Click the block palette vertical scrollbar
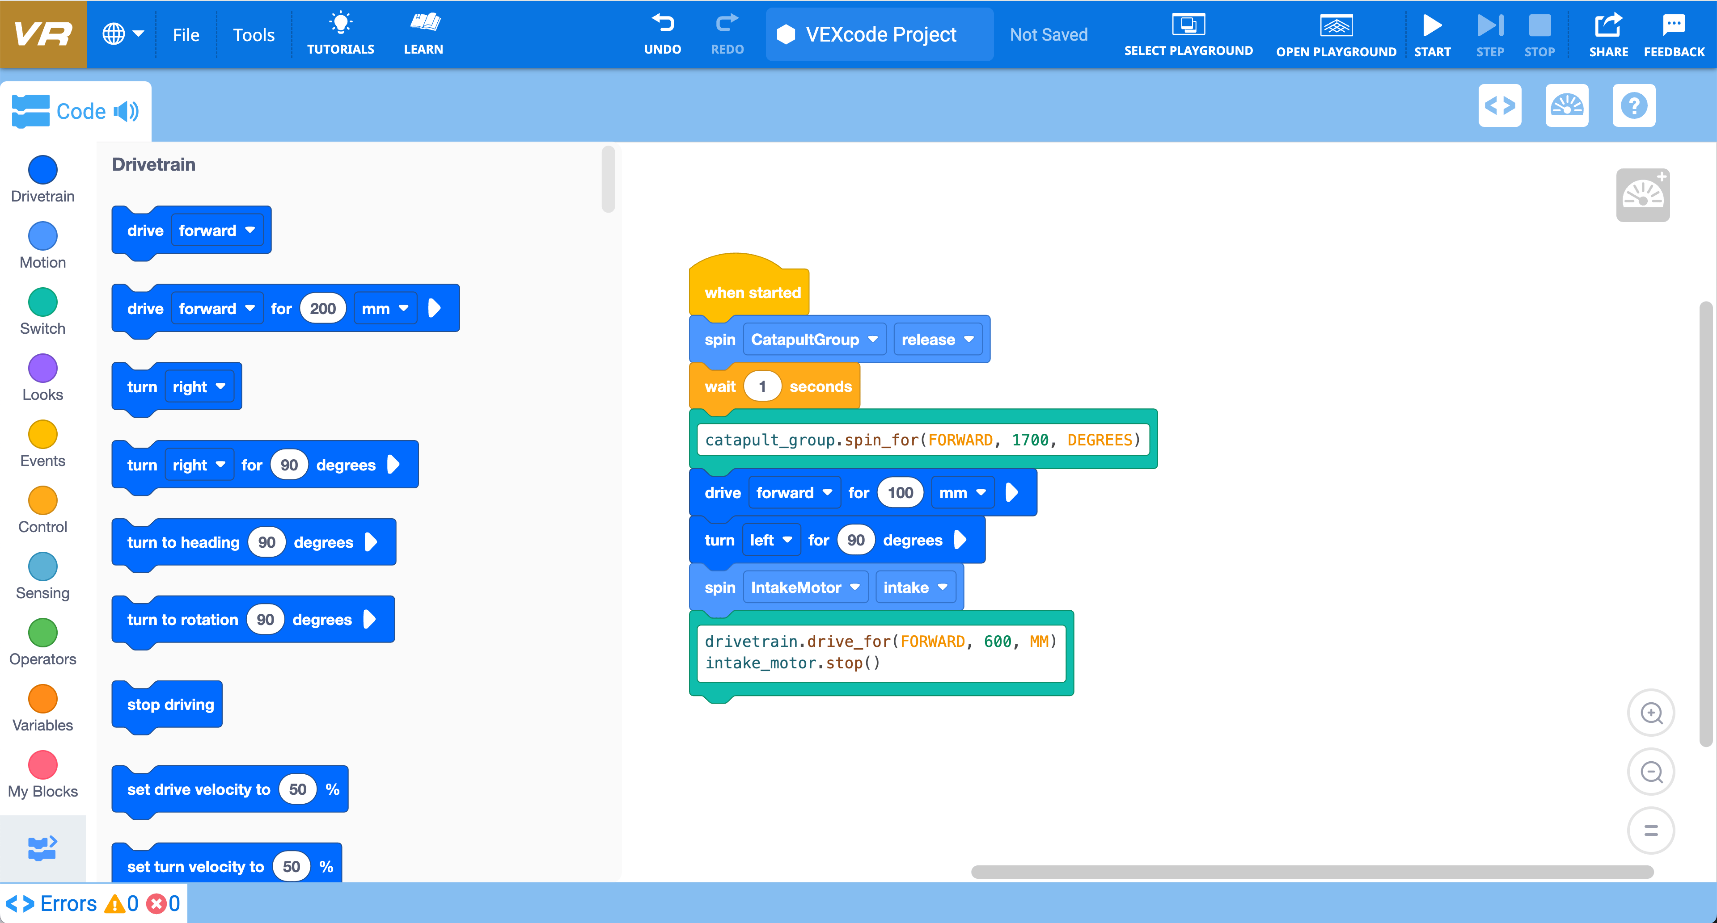The height and width of the screenshot is (923, 1717). pos(608,179)
